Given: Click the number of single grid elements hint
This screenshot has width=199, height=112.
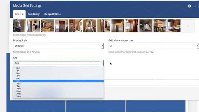Looking at the screenshot, I should (131, 52).
